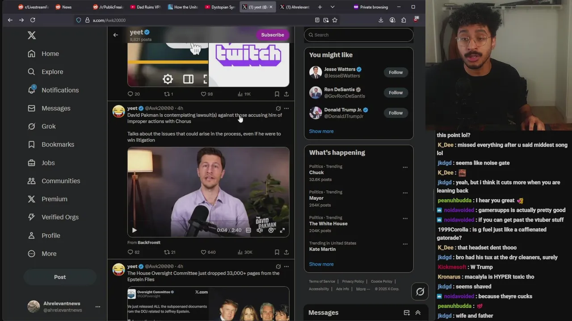Click the BackFromIt source link
Screen dimensions: 572x321
(149, 243)
